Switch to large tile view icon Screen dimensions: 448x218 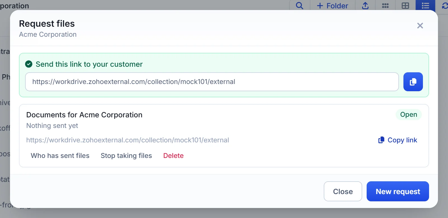point(405,6)
